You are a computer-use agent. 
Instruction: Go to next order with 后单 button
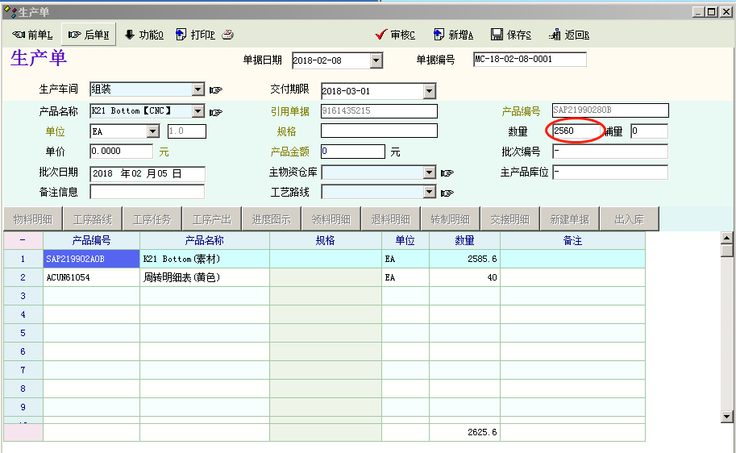89,35
